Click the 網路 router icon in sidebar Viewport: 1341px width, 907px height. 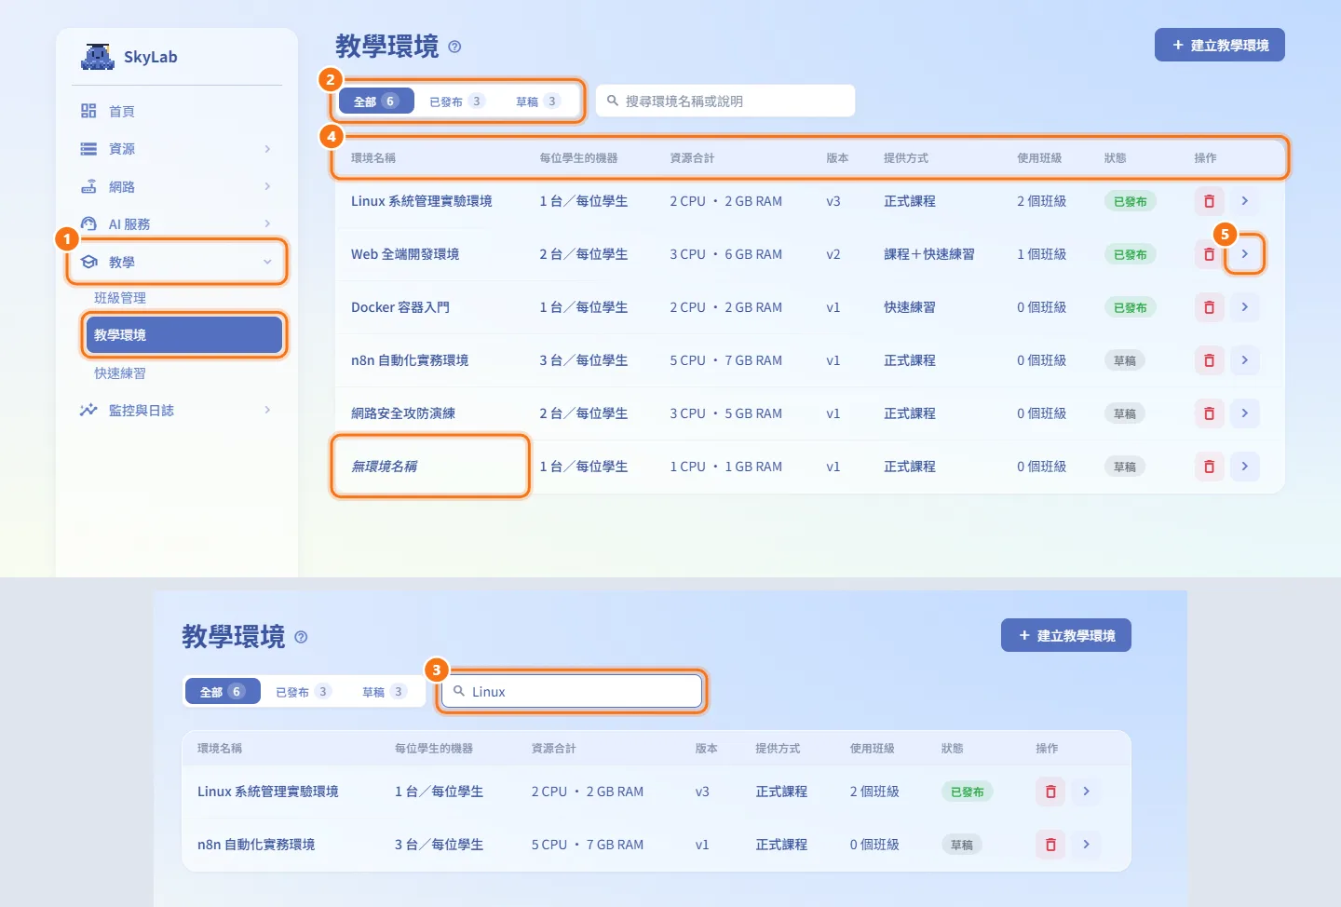point(88,186)
